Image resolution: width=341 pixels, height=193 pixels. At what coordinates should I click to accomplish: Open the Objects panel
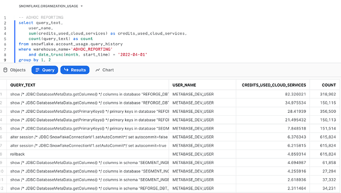pos(14,70)
